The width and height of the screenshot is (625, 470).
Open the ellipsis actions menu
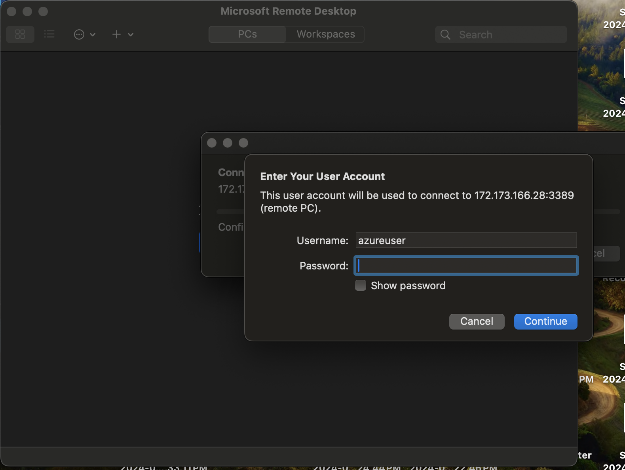(x=79, y=34)
